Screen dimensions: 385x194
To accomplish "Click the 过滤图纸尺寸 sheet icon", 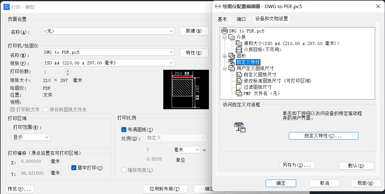I will pos(239,87).
